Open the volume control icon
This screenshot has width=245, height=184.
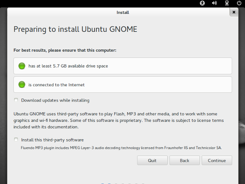point(214,3)
